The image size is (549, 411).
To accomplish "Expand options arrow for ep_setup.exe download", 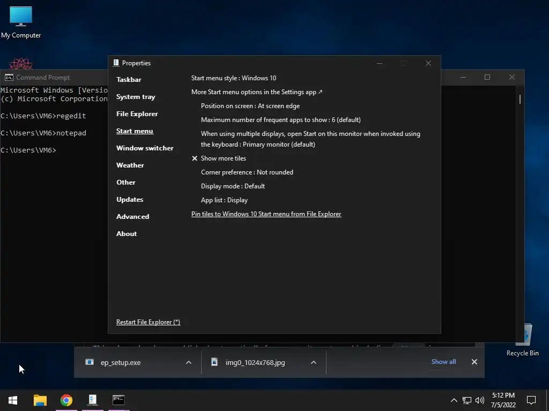I will pyautogui.click(x=188, y=362).
